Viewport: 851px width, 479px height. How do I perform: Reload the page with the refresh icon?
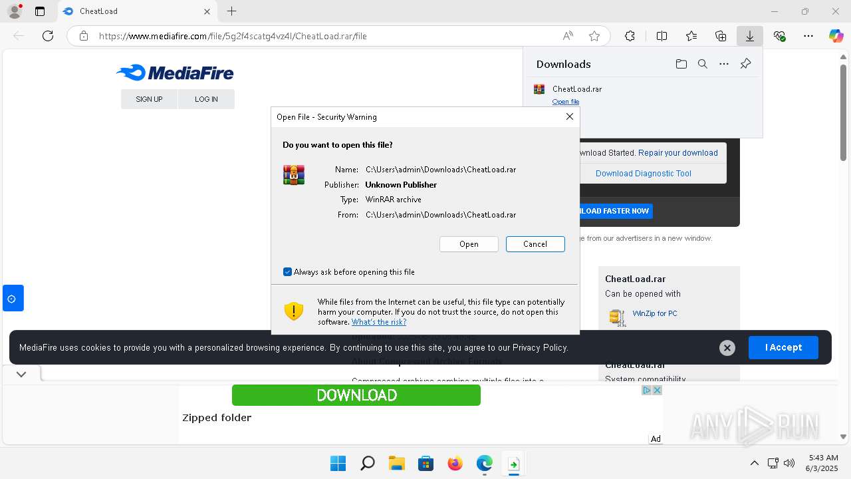click(48, 36)
